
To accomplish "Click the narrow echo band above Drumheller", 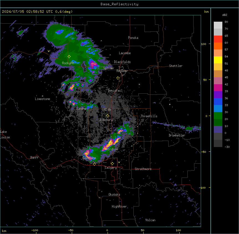I will tap(176, 126).
